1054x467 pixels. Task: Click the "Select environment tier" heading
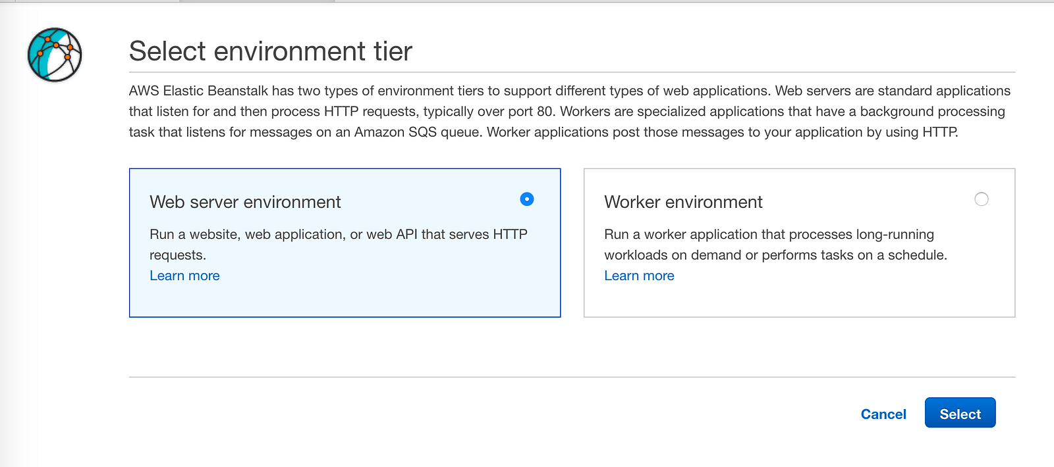tap(270, 51)
